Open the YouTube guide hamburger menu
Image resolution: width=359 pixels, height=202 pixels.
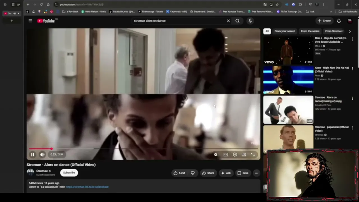tap(30, 21)
